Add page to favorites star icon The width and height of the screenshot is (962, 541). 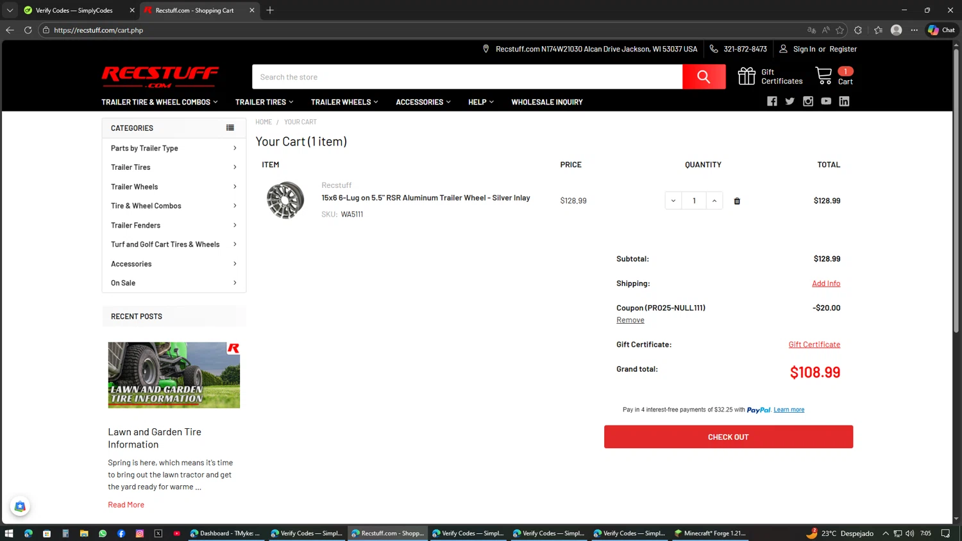840,30
